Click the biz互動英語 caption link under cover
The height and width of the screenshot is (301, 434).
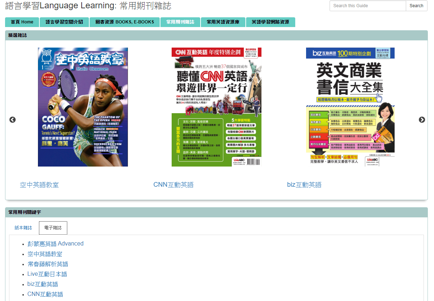[304, 185]
